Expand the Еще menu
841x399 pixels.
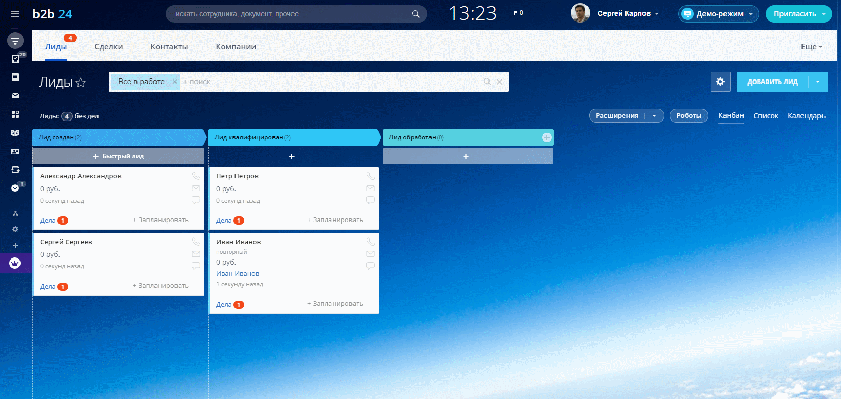811,47
